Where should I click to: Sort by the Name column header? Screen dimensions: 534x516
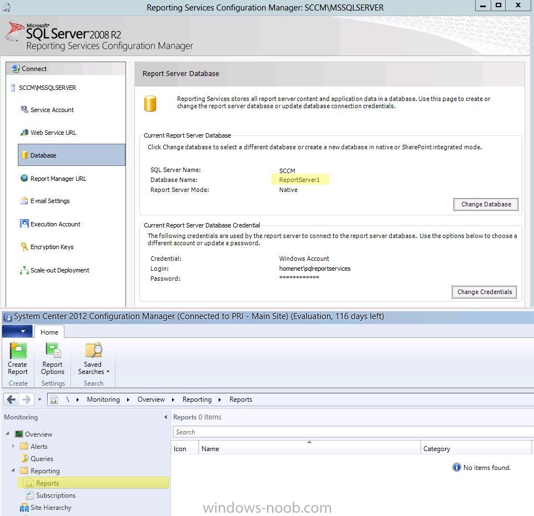pyautogui.click(x=310, y=448)
